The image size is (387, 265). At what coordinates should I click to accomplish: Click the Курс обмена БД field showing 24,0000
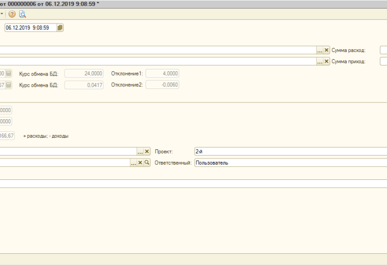tap(84, 73)
